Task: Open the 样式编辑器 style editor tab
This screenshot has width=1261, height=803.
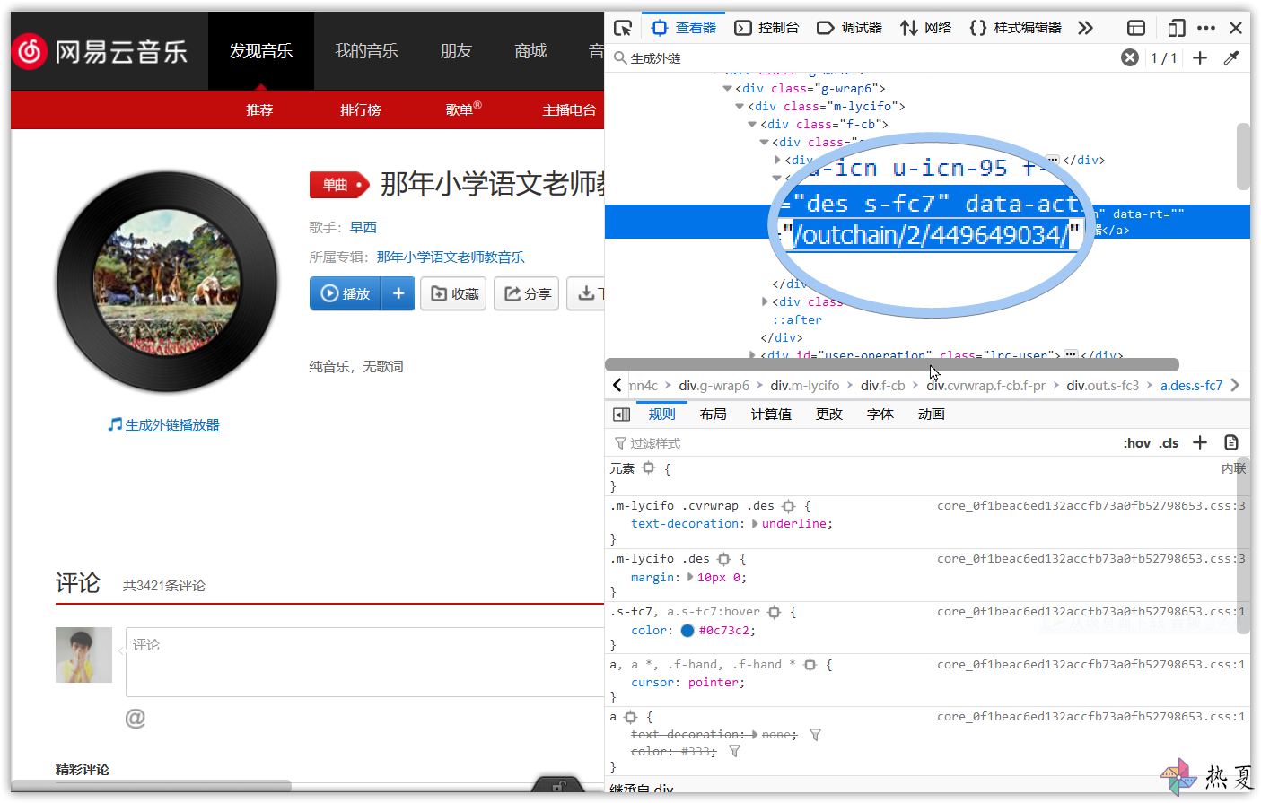Action: click(x=1016, y=28)
